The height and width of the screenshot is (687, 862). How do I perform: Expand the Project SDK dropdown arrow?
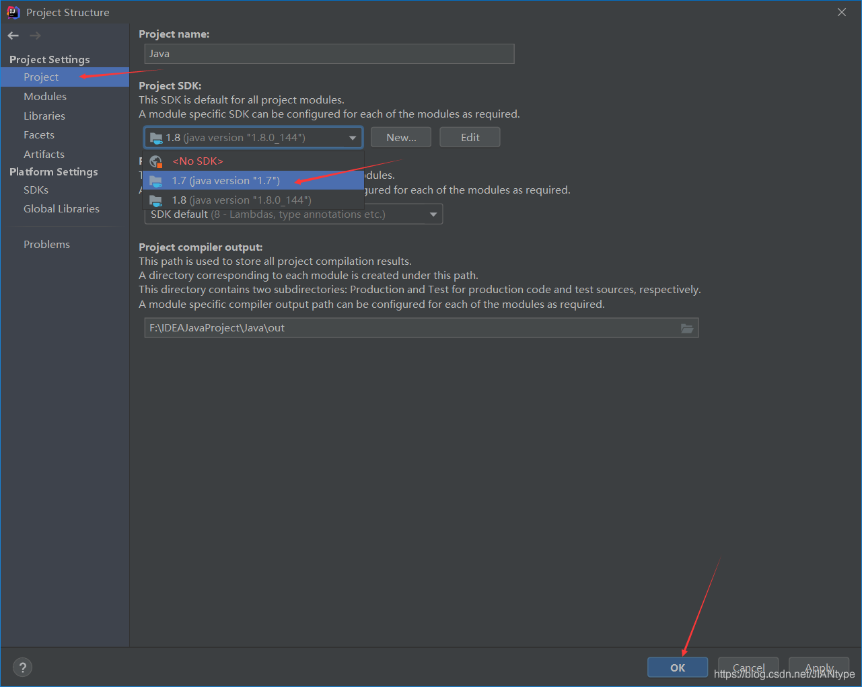[x=353, y=138]
